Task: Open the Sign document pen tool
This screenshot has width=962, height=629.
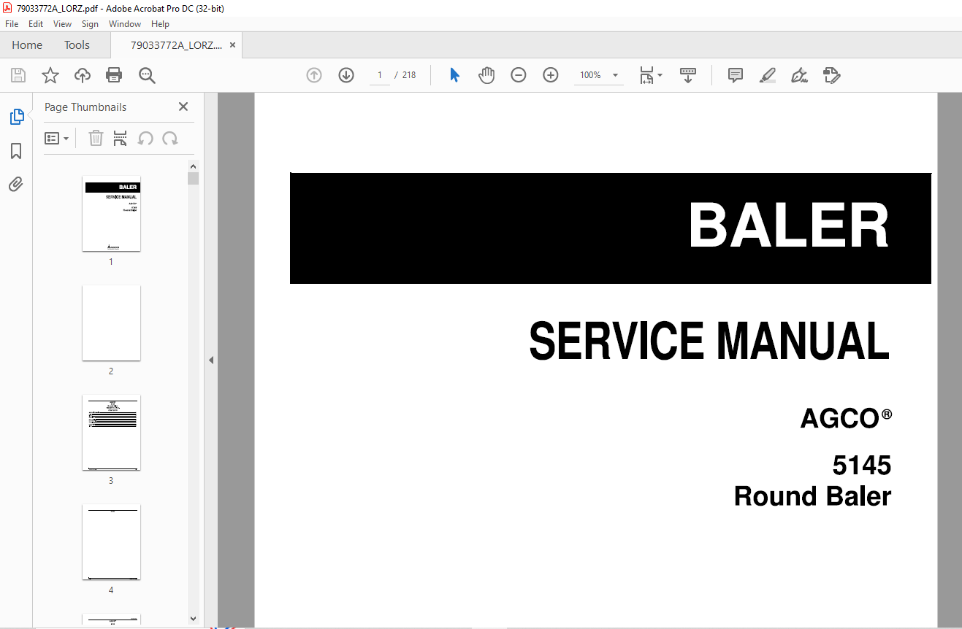Action: [x=799, y=75]
